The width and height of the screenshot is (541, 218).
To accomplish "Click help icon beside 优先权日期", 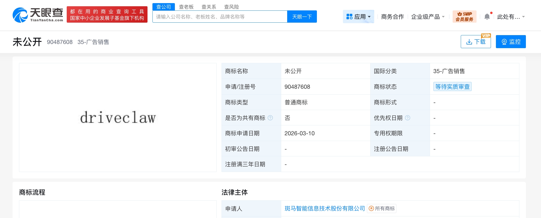I will tap(408, 118).
